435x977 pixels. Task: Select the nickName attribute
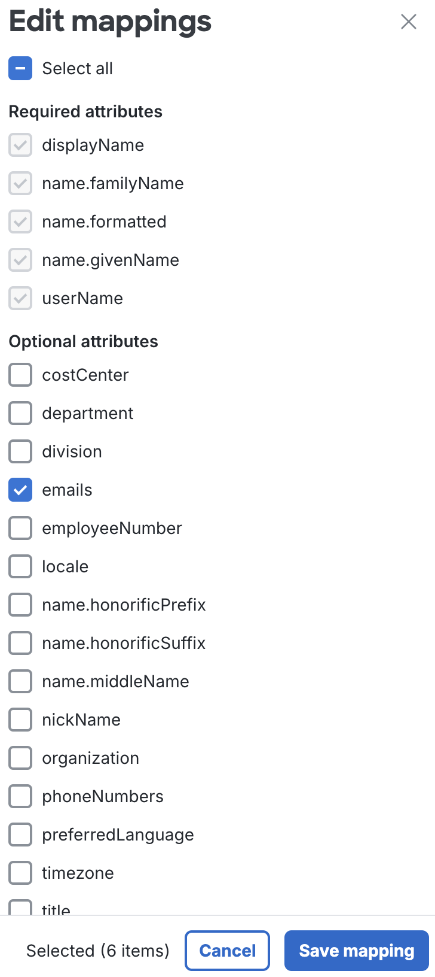tap(20, 720)
